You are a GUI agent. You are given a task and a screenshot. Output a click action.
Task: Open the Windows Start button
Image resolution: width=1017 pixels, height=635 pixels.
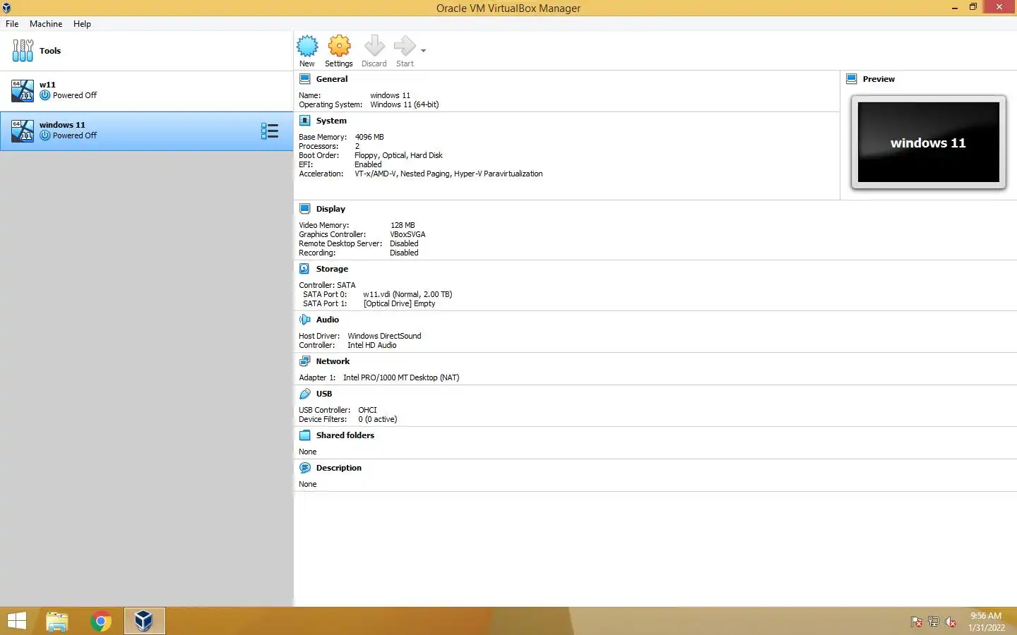[x=17, y=622]
